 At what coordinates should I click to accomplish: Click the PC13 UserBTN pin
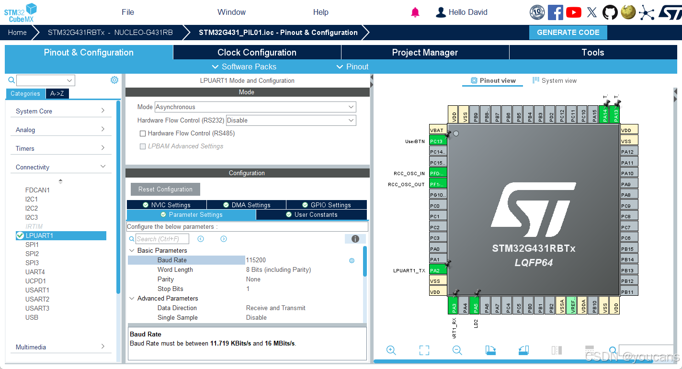click(438, 141)
